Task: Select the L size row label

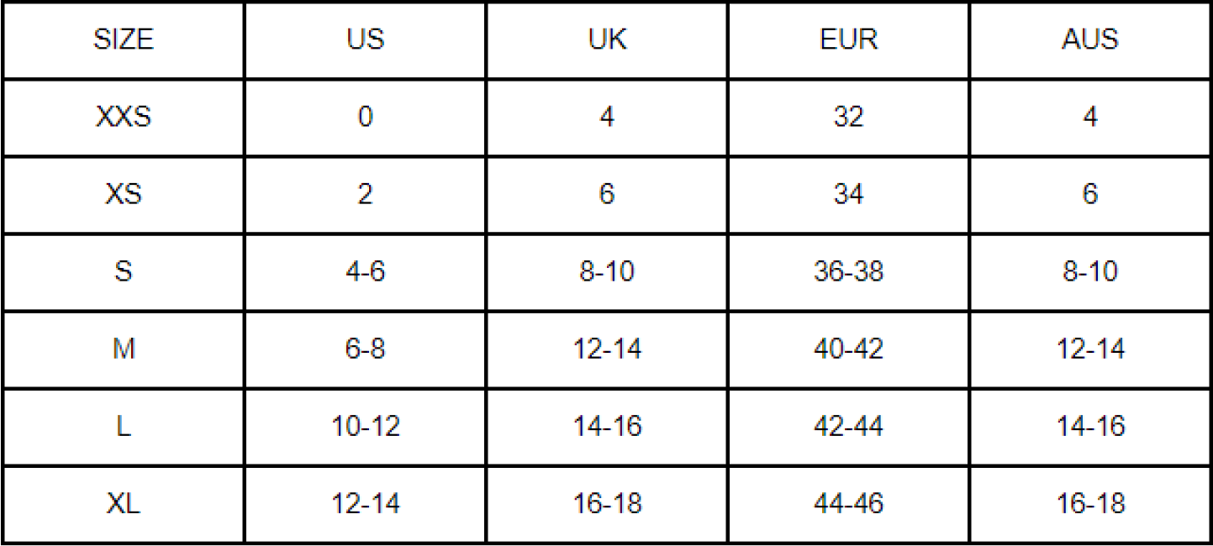Action: pos(124,427)
